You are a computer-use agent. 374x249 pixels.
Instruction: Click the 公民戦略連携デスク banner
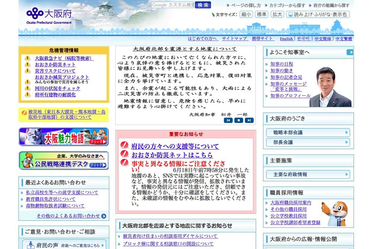click(x=64, y=160)
